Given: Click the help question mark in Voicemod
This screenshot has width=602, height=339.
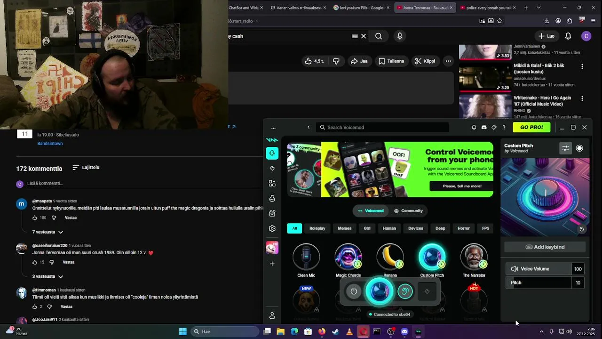Looking at the screenshot, I should [x=504, y=127].
